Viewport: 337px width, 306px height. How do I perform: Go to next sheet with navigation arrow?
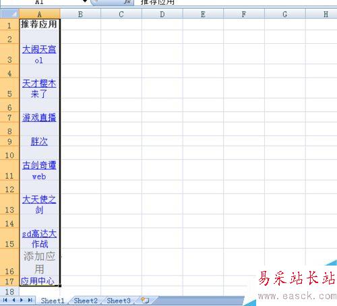point(22,300)
